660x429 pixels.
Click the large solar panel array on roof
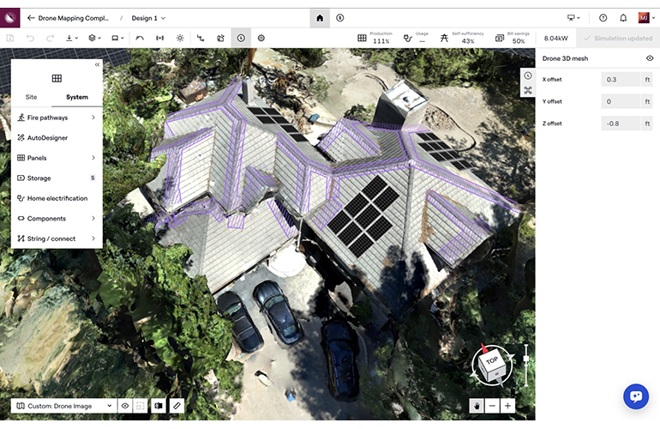pyautogui.click(x=363, y=216)
